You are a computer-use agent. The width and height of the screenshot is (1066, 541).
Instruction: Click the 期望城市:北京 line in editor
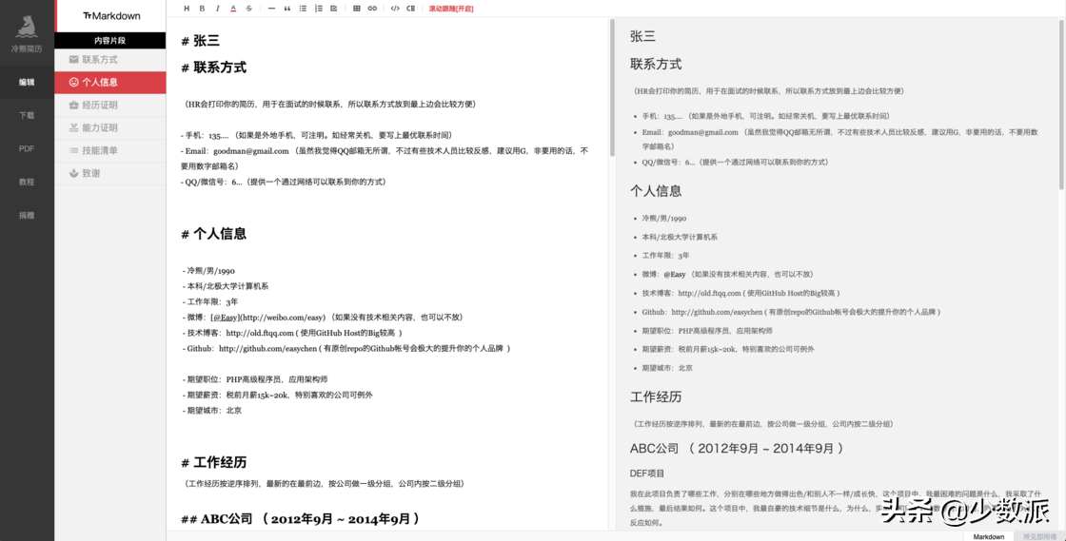pyautogui.click(x=212, y=411)
